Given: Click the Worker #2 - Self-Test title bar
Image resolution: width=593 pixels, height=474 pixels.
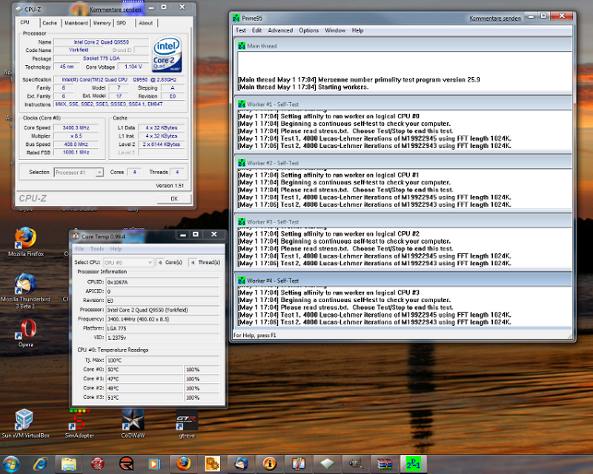Looking at the screenshot, I should click(402, 163).
